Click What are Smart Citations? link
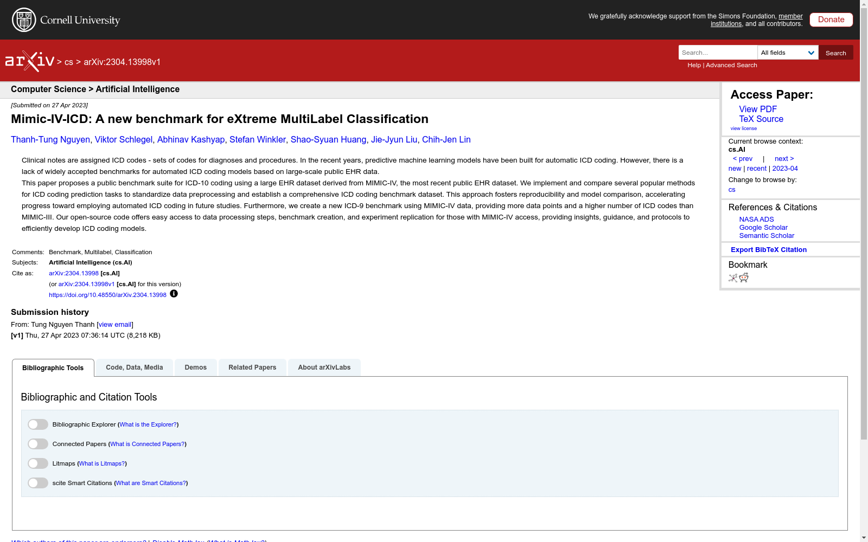This screenshot has height=542, width=868. (x=151, y=483)
